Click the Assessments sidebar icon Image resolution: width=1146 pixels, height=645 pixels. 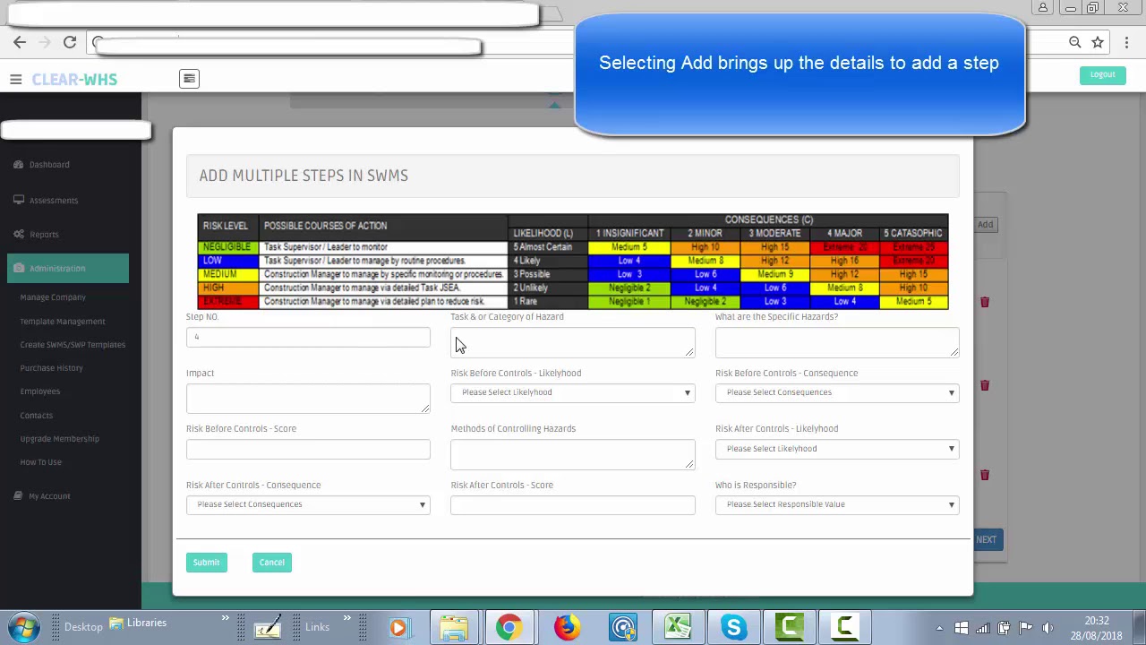tap(18, 200)
